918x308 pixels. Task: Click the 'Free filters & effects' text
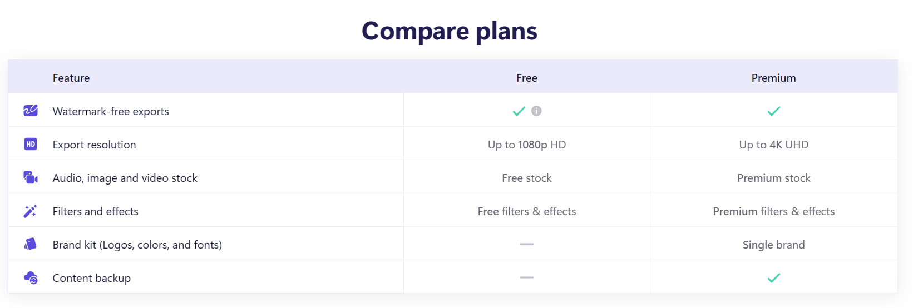(526, 211)
